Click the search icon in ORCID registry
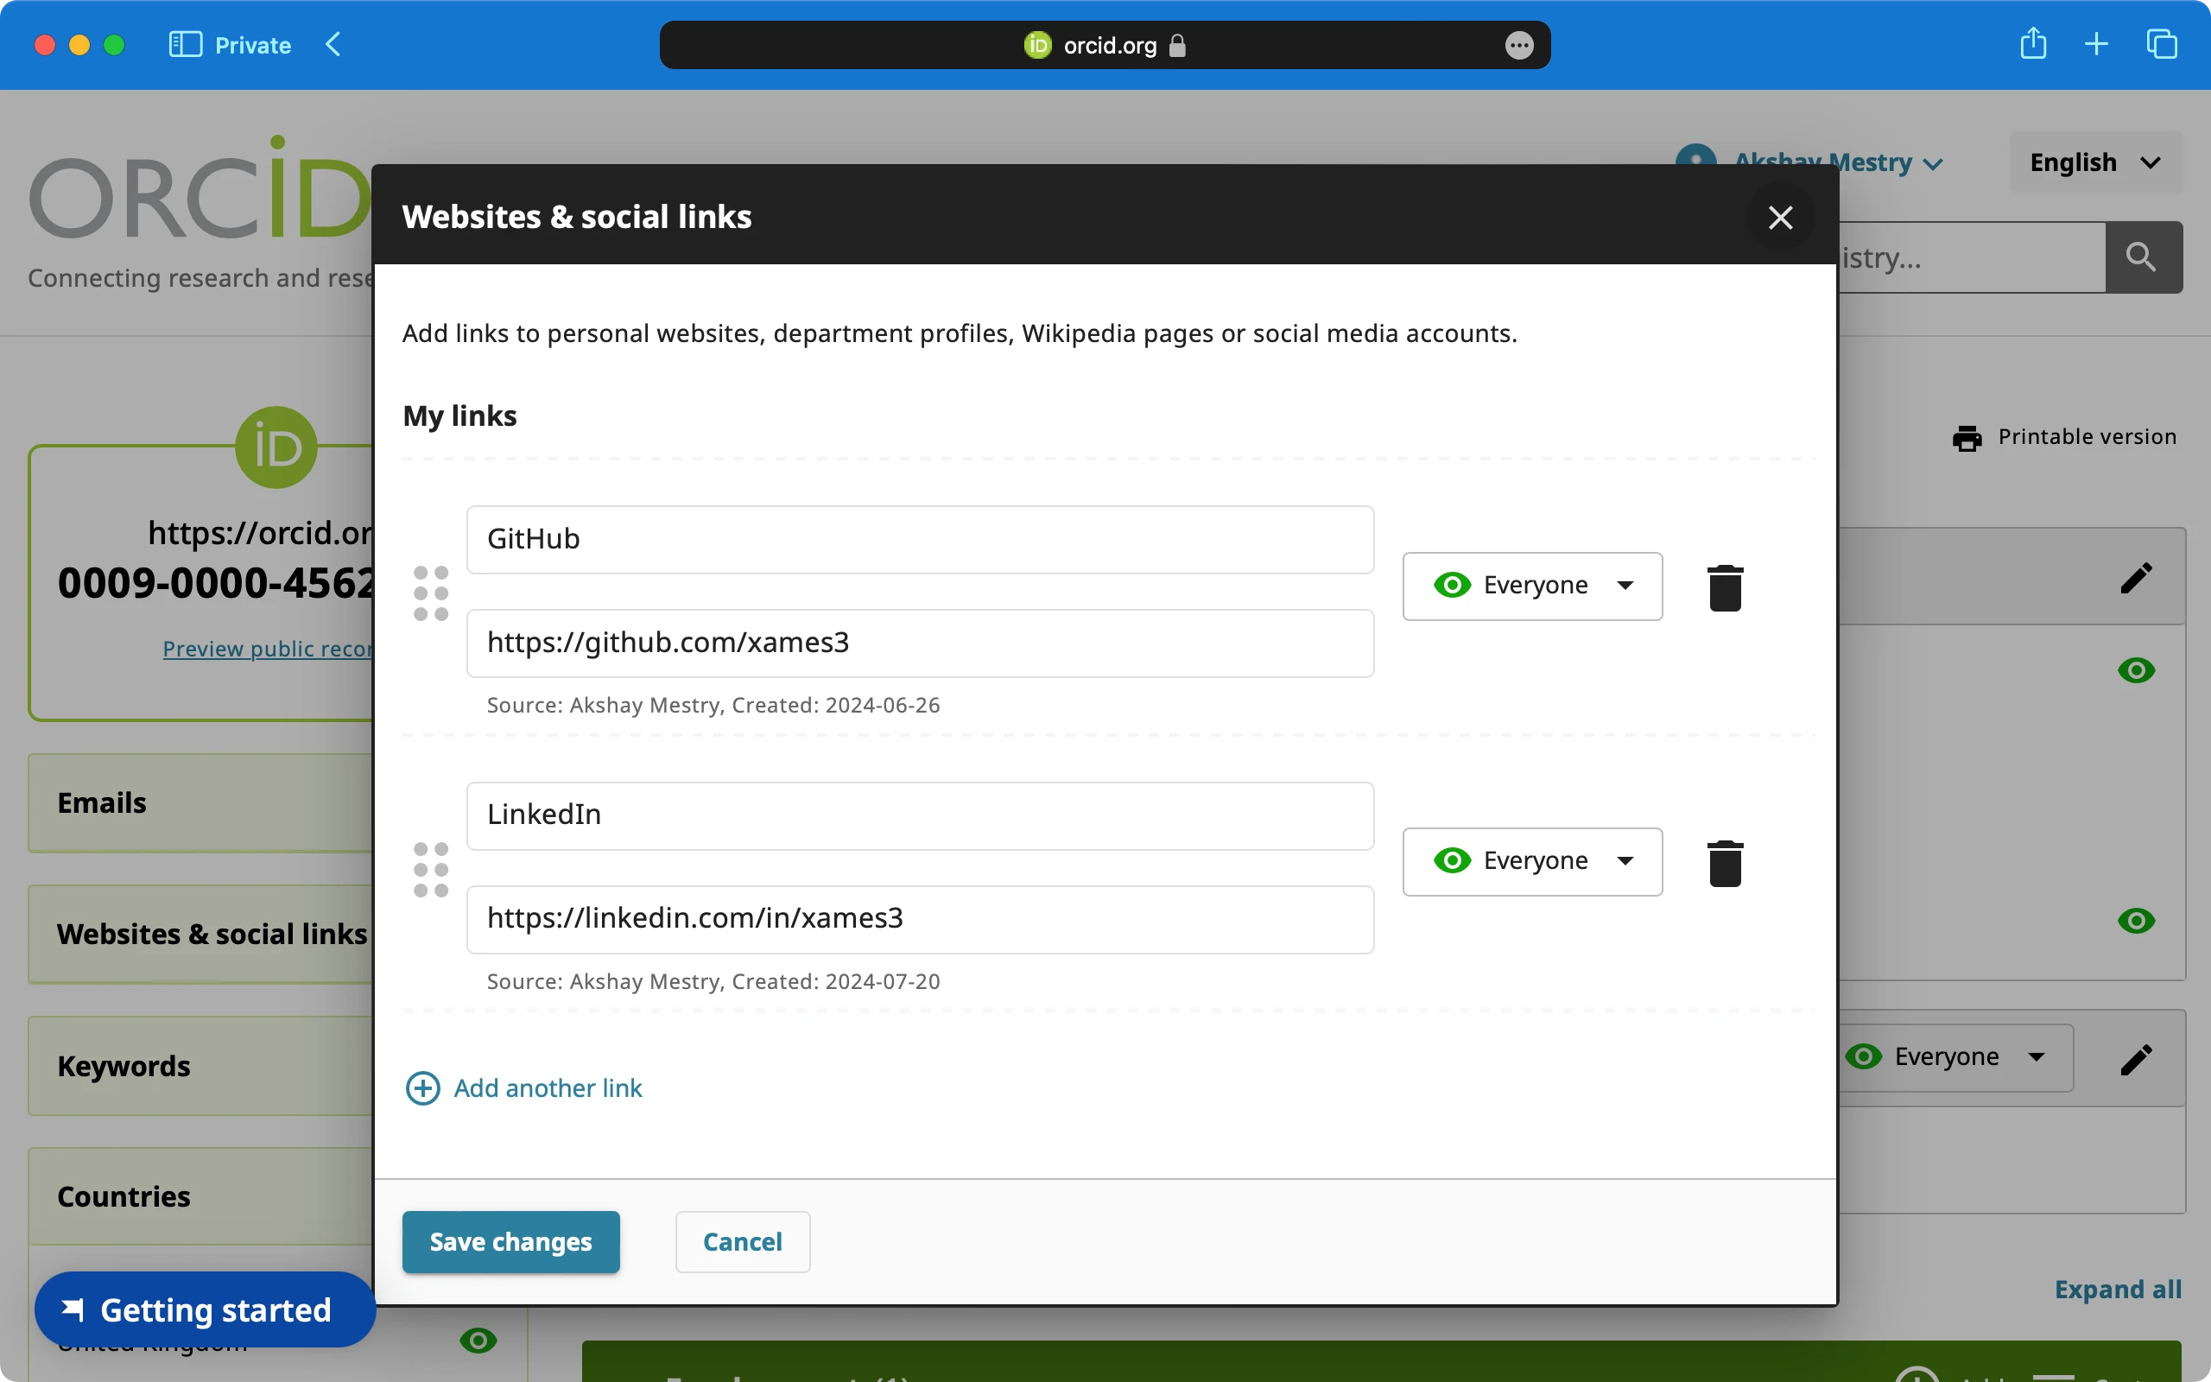2211x1382 pixels. coord(2145,258)
